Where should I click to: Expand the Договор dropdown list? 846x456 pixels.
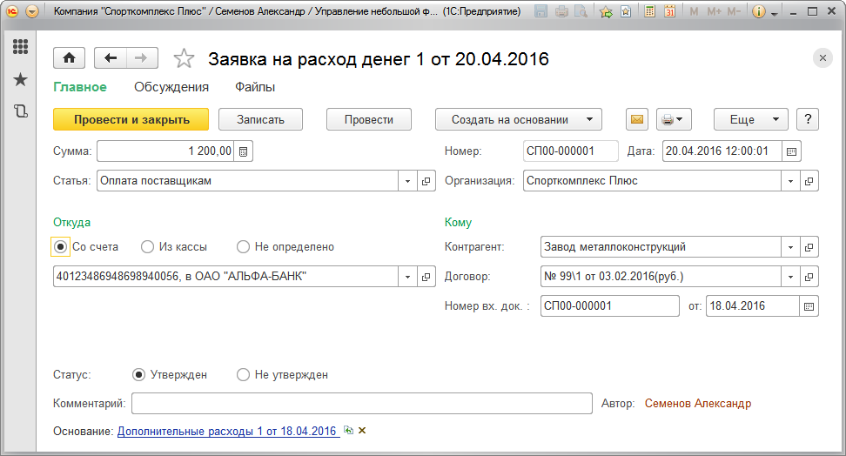click(x=790, y=277)
